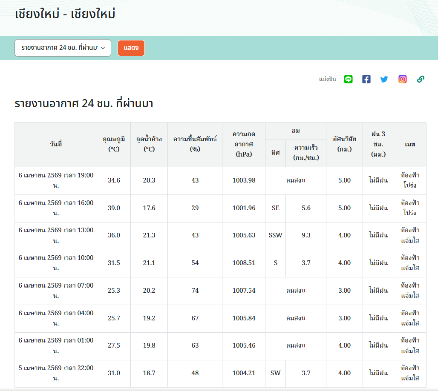Viewport: 438px width, 391px height.
Task: Click dew point value 17.6
Action: [x=149, y=208]
